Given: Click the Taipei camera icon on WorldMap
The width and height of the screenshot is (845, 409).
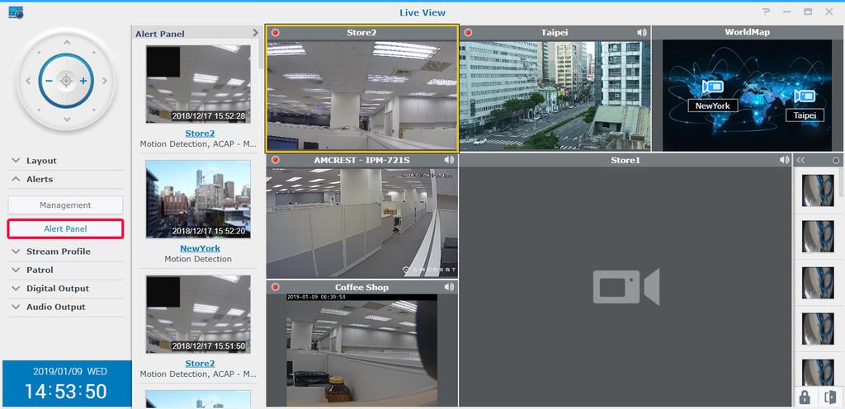Looking at the screenshot, I should [805, 96].
